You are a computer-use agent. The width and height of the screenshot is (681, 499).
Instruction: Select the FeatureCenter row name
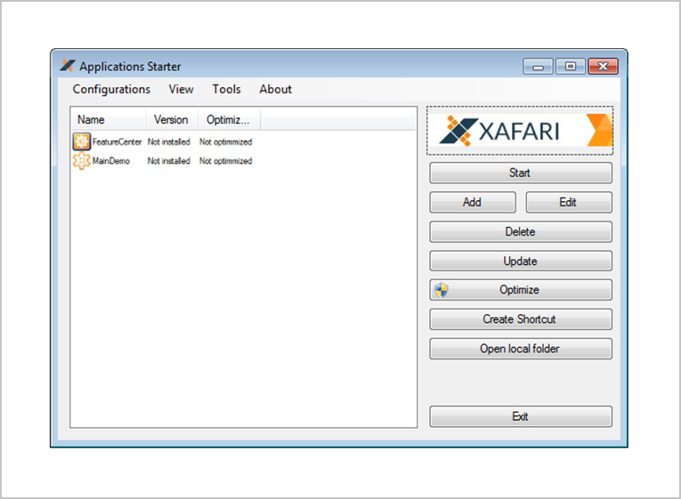(117, 142)
